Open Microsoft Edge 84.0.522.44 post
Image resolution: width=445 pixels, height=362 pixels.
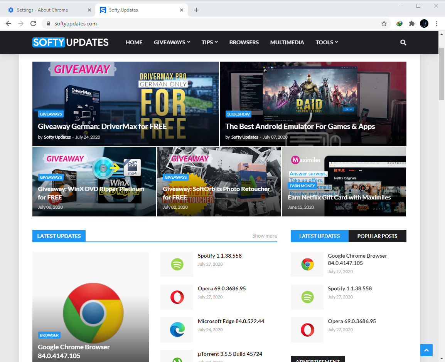click(231, 321)
